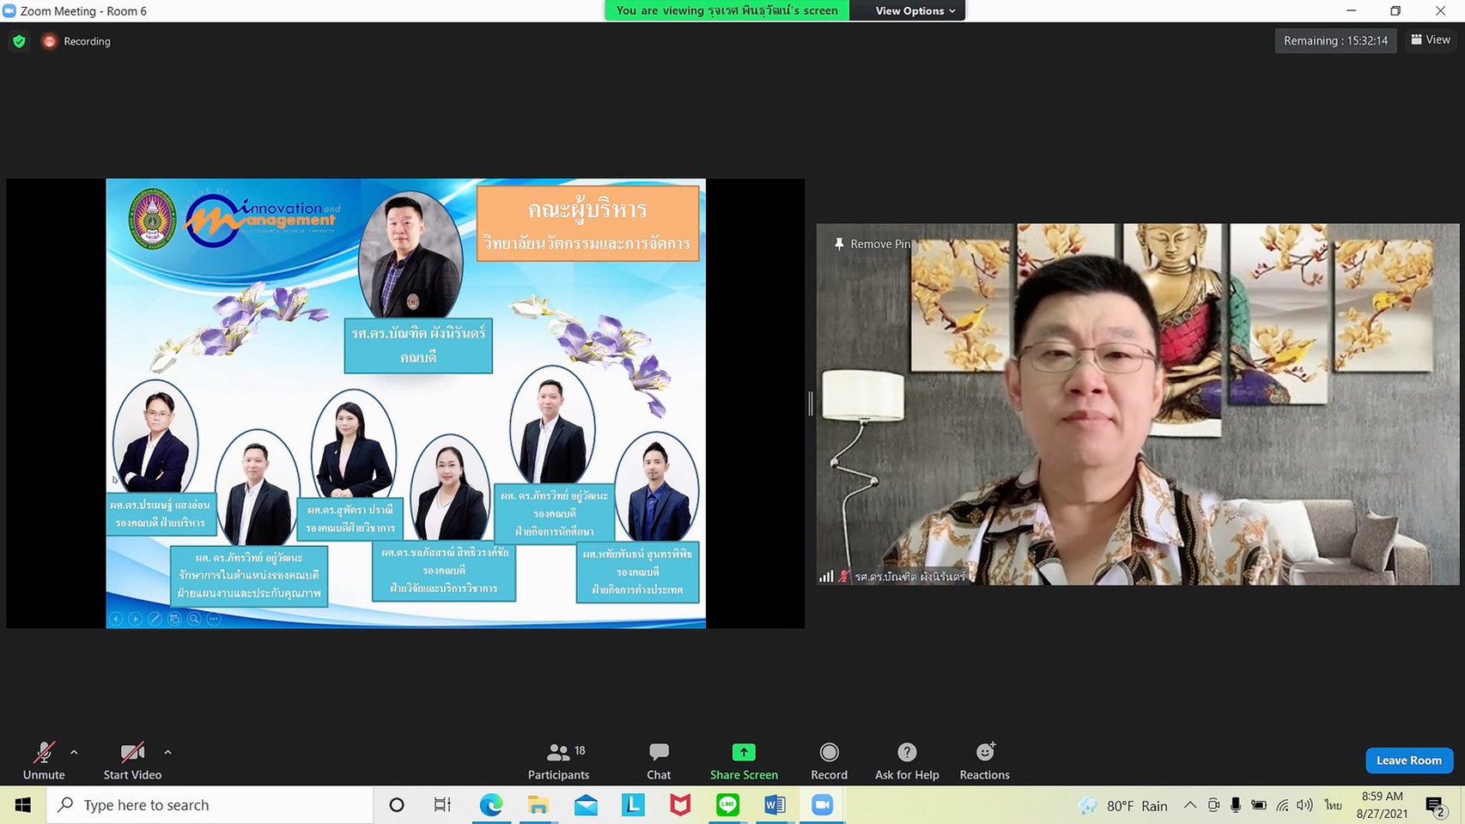Unmute the microphone

44,760
